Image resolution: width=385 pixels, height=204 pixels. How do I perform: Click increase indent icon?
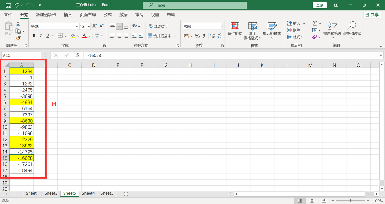pyautogui.click(x=141, y=36)
